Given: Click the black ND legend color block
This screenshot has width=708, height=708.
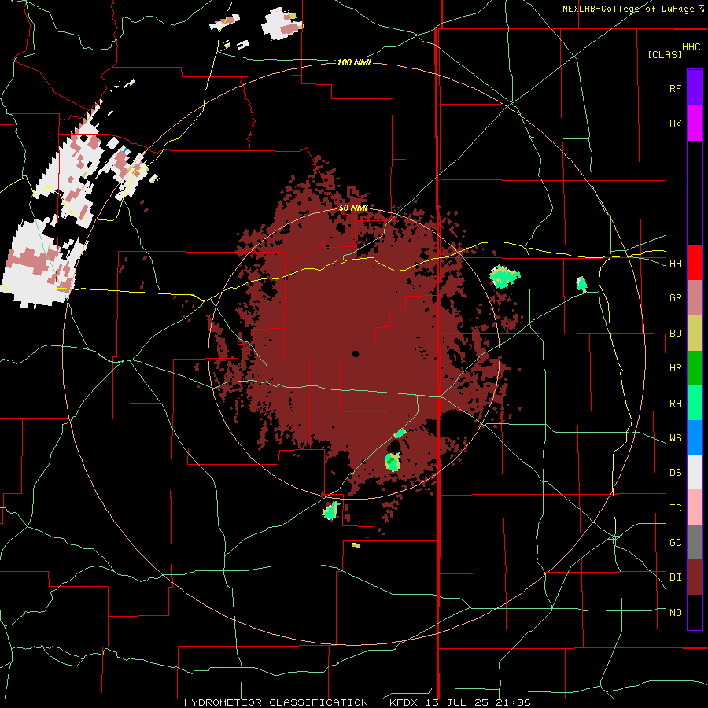Looking at the screenshot, I should click(695, 612).
